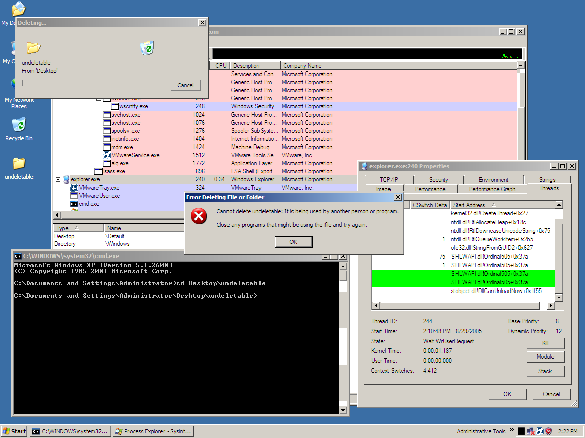This screenshot has width=585, height=438.
Task: Click OK in the Error Deleting dialog
Action: click(293, 242)
